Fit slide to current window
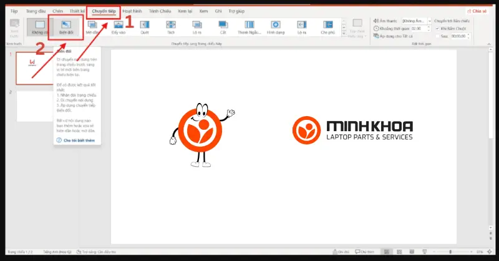 [x=490, y=252]
